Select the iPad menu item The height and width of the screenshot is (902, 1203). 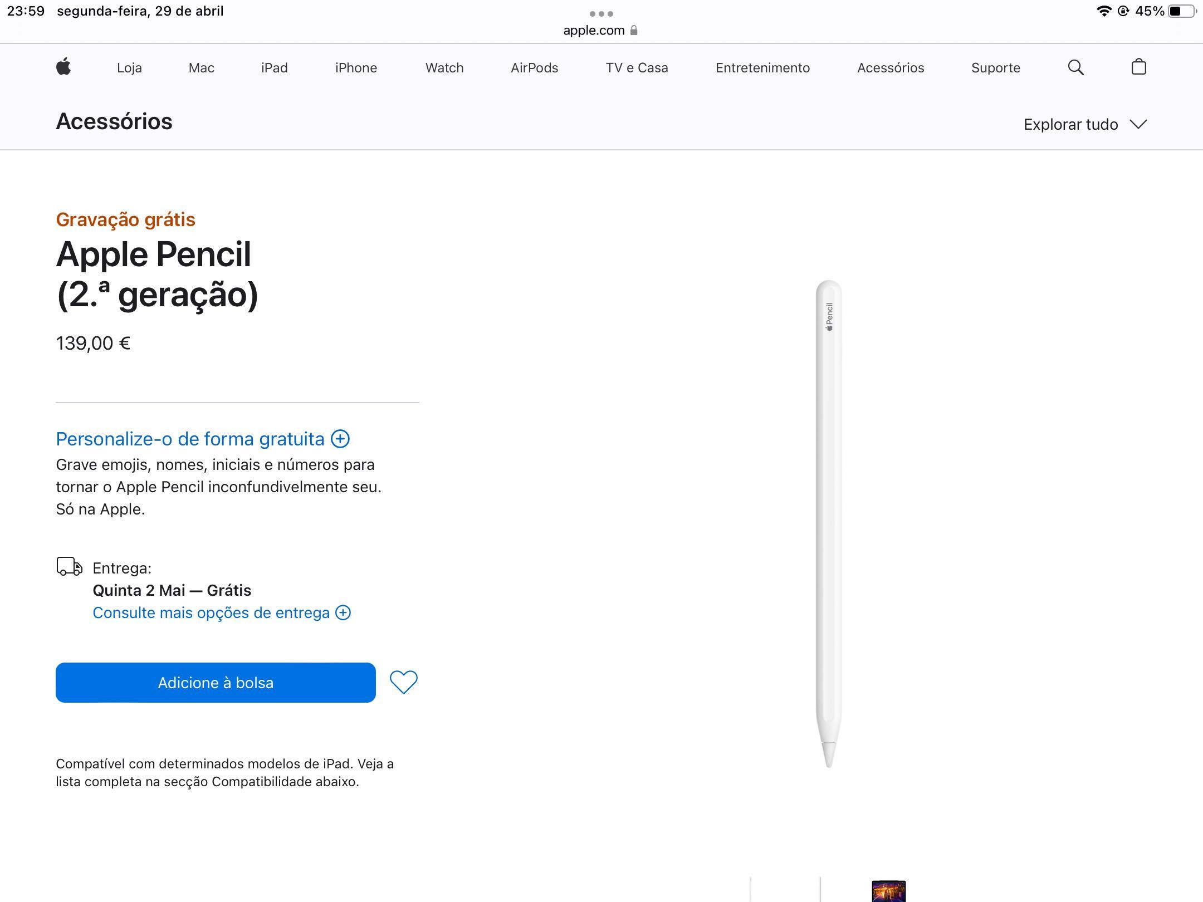coord(274,67)
